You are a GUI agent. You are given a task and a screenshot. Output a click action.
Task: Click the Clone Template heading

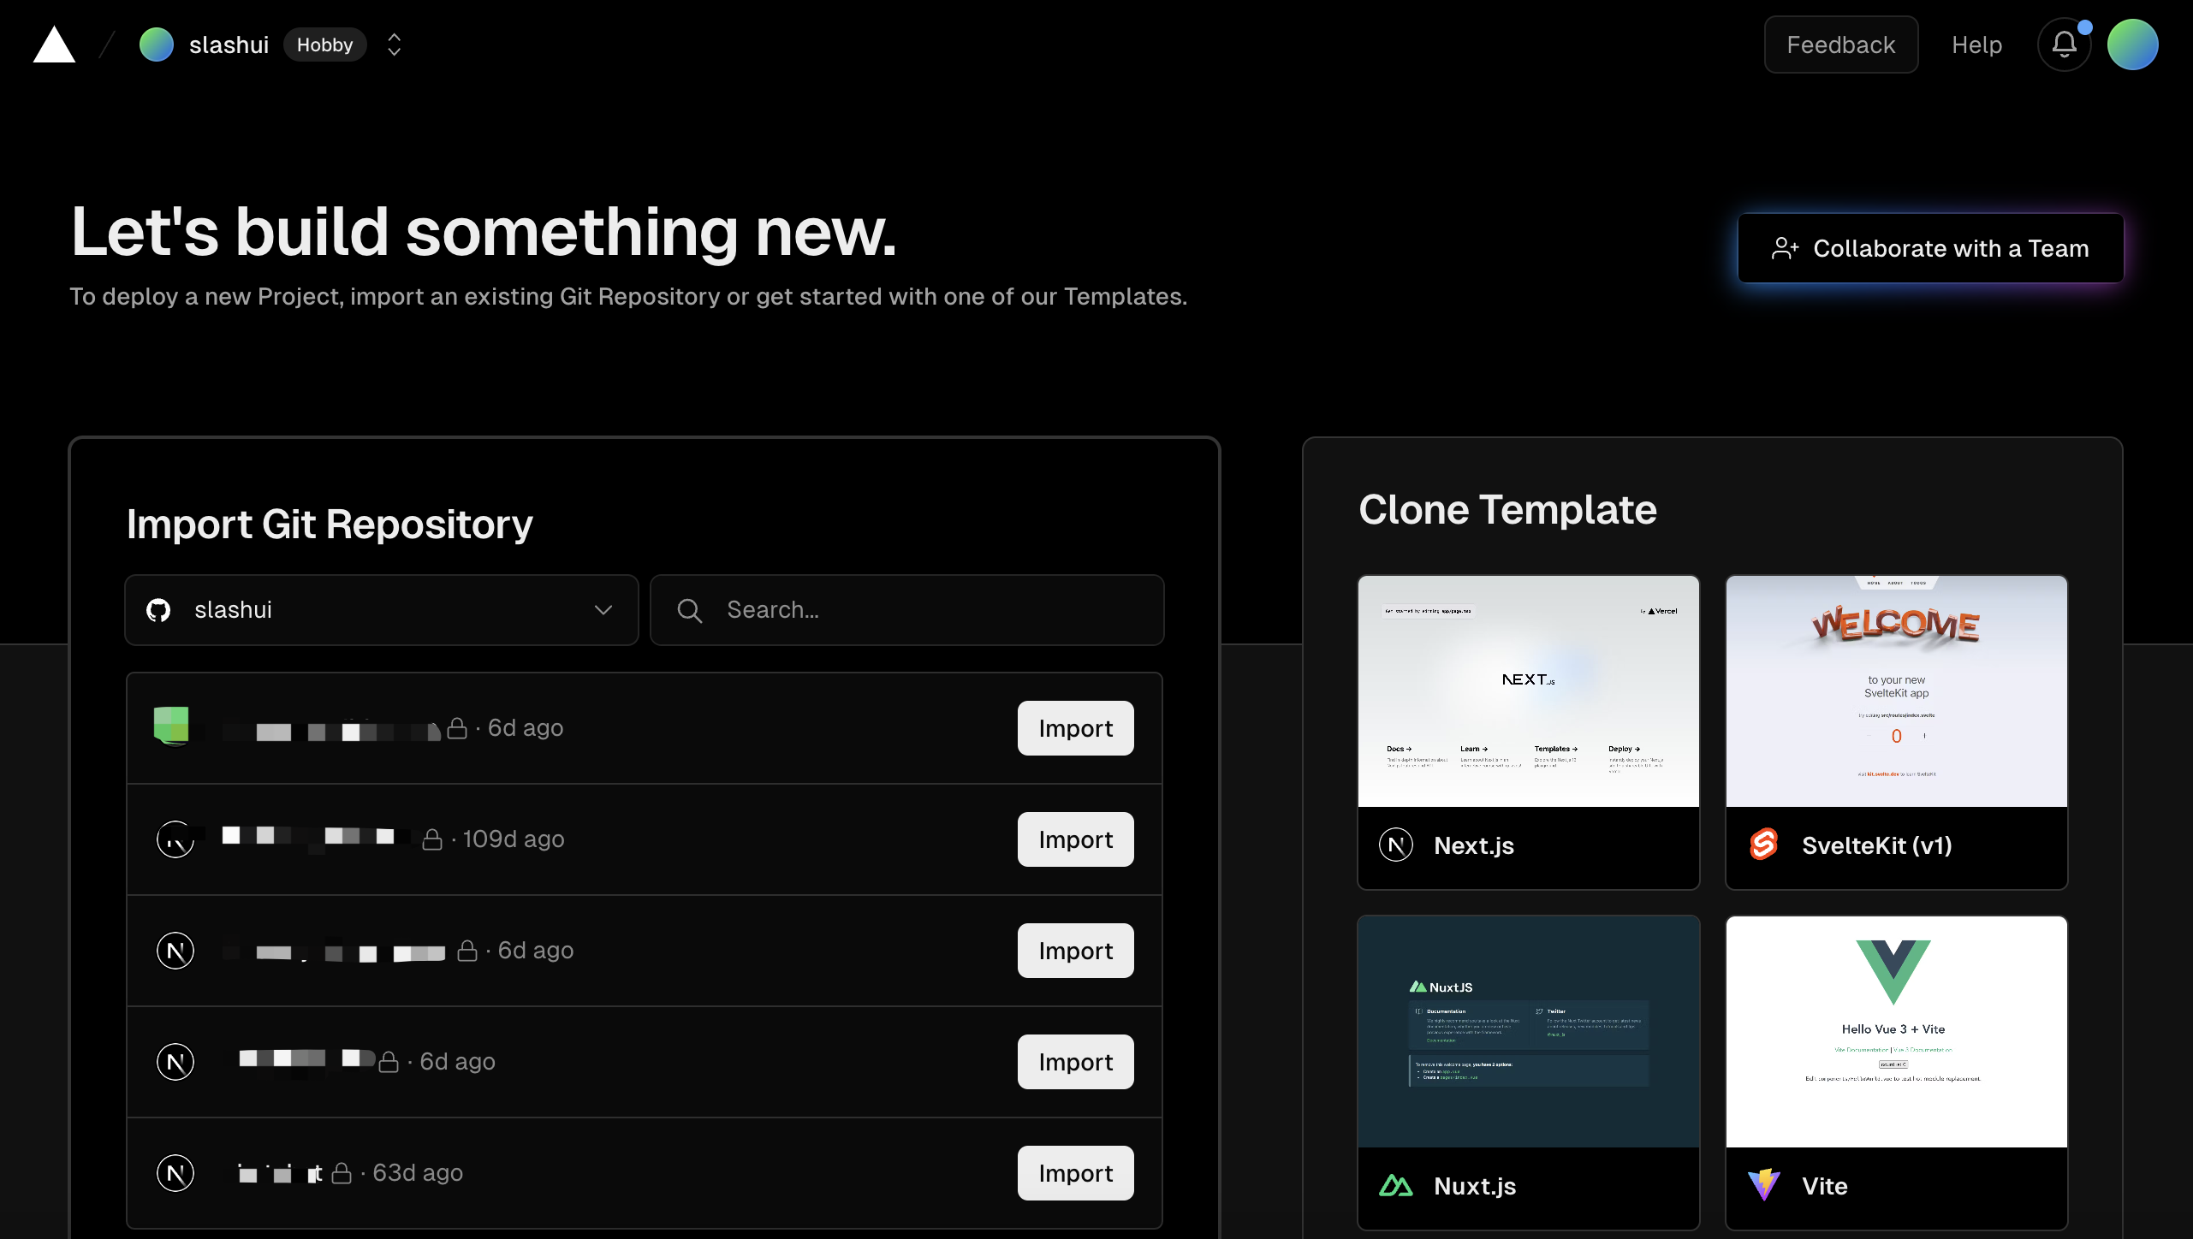coord(1507,510)
